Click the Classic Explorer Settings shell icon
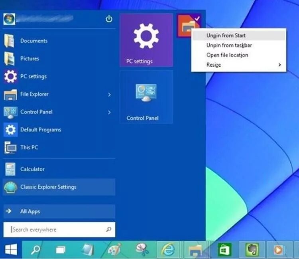The image size is (299, 259). pos(11,187)
